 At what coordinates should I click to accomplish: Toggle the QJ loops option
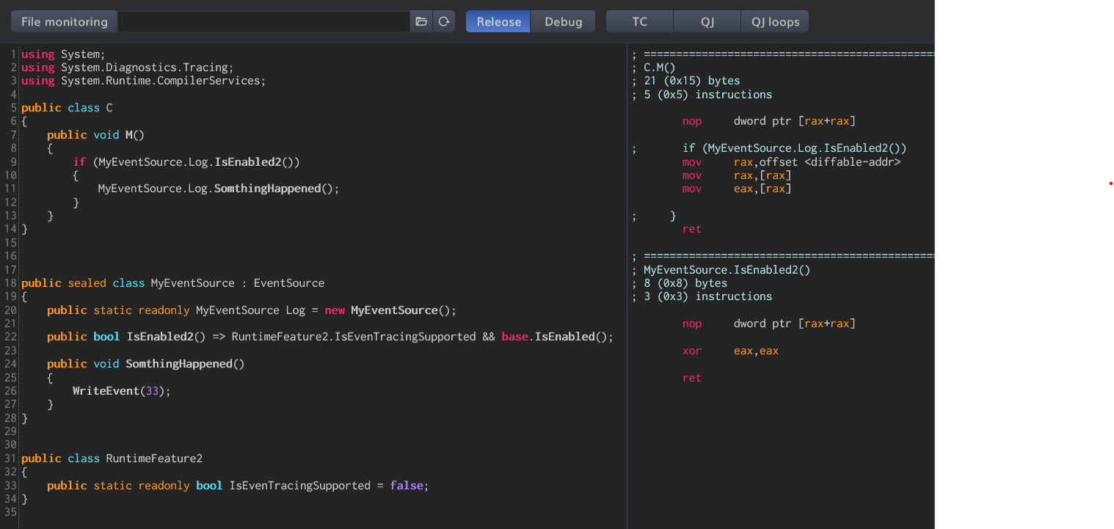[x=775, y=21]
